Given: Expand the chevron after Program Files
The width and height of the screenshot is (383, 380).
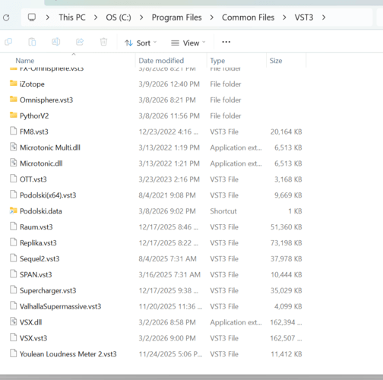Looking at the screenshot, I should (x=212, y=17).
